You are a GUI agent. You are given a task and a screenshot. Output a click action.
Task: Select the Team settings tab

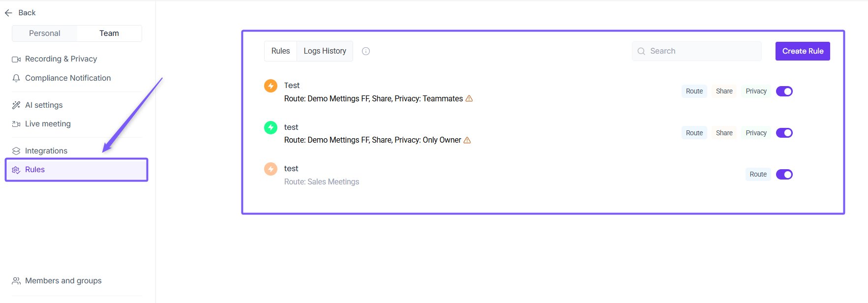[x=109, y=33]
